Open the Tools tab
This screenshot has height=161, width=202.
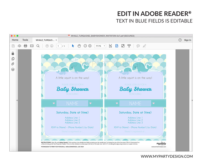click(x=25, y=40)
